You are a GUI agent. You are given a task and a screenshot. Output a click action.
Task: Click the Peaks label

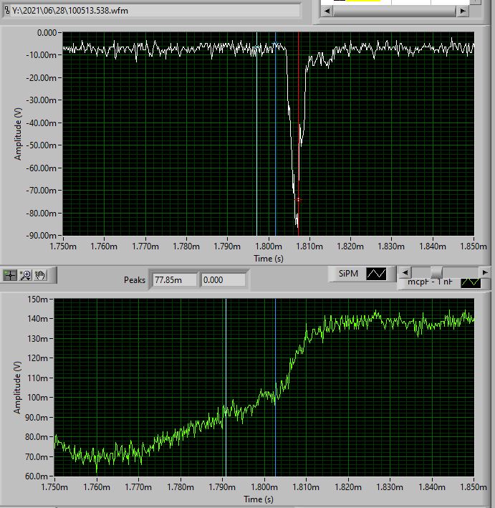click(x=135, y=280)
